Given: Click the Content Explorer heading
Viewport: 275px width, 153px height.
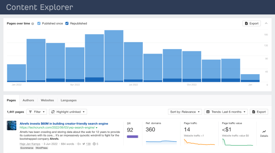Looking at the screenshot, I should pyautogui.click(x=40, y=7).
